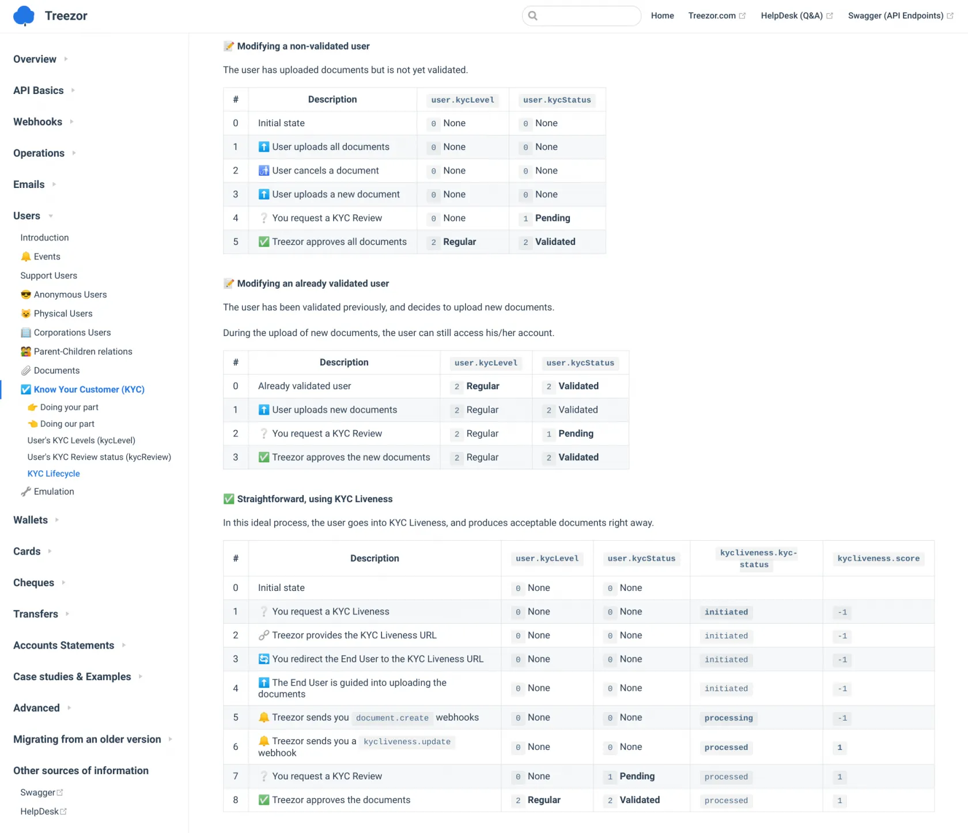
Task: Click the sunglasses emoji for Anonymous Users
Action: point(26,295)
